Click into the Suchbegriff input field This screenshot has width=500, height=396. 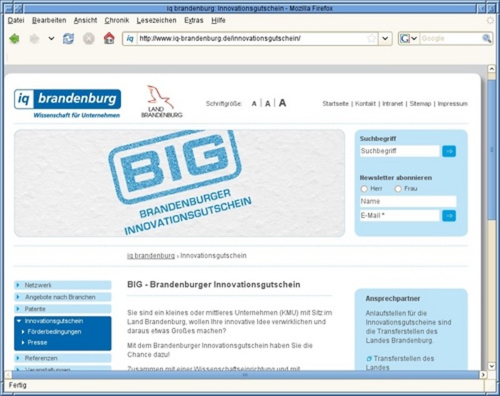(x=400, y=151)
